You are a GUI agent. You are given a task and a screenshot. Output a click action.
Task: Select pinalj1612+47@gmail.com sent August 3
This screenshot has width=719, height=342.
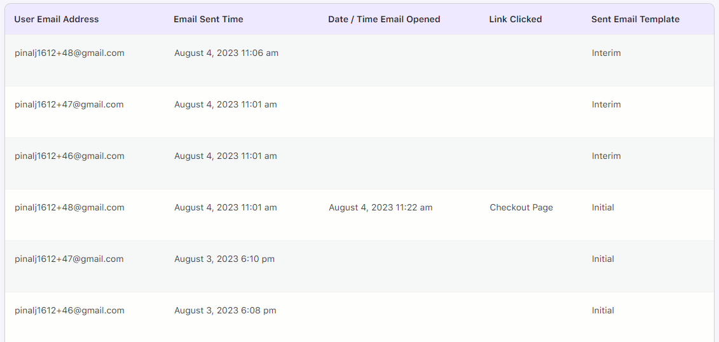click(69, 259)
